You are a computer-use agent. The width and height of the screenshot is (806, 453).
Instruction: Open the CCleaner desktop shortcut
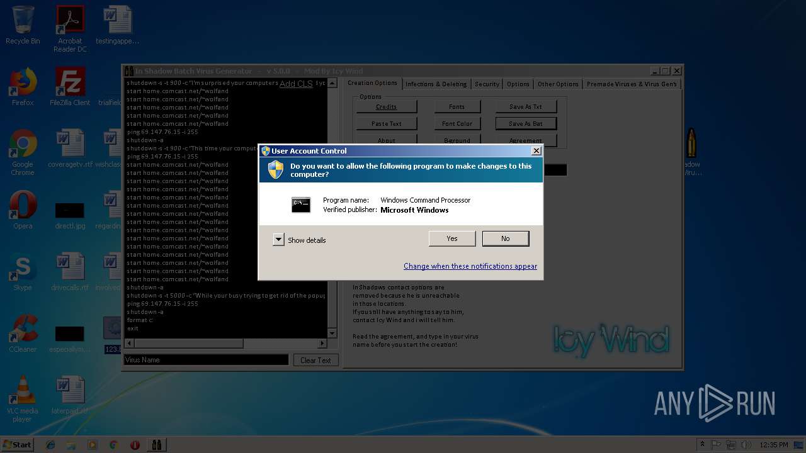click(23, 333)
